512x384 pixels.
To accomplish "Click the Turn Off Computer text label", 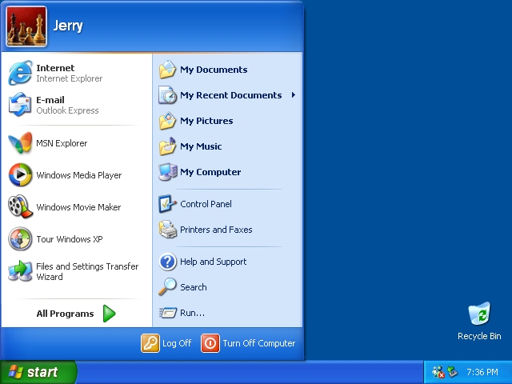I will coord(259,343).
